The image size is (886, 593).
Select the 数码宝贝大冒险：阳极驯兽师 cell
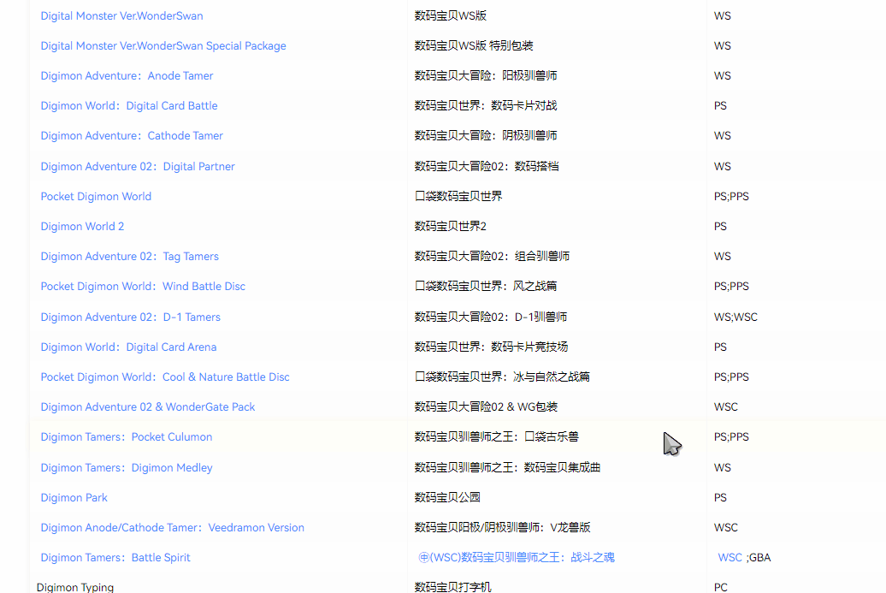[486, 76]
